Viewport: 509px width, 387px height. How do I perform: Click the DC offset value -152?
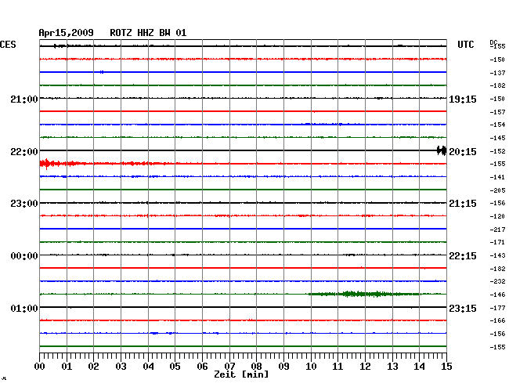(497, 151)
